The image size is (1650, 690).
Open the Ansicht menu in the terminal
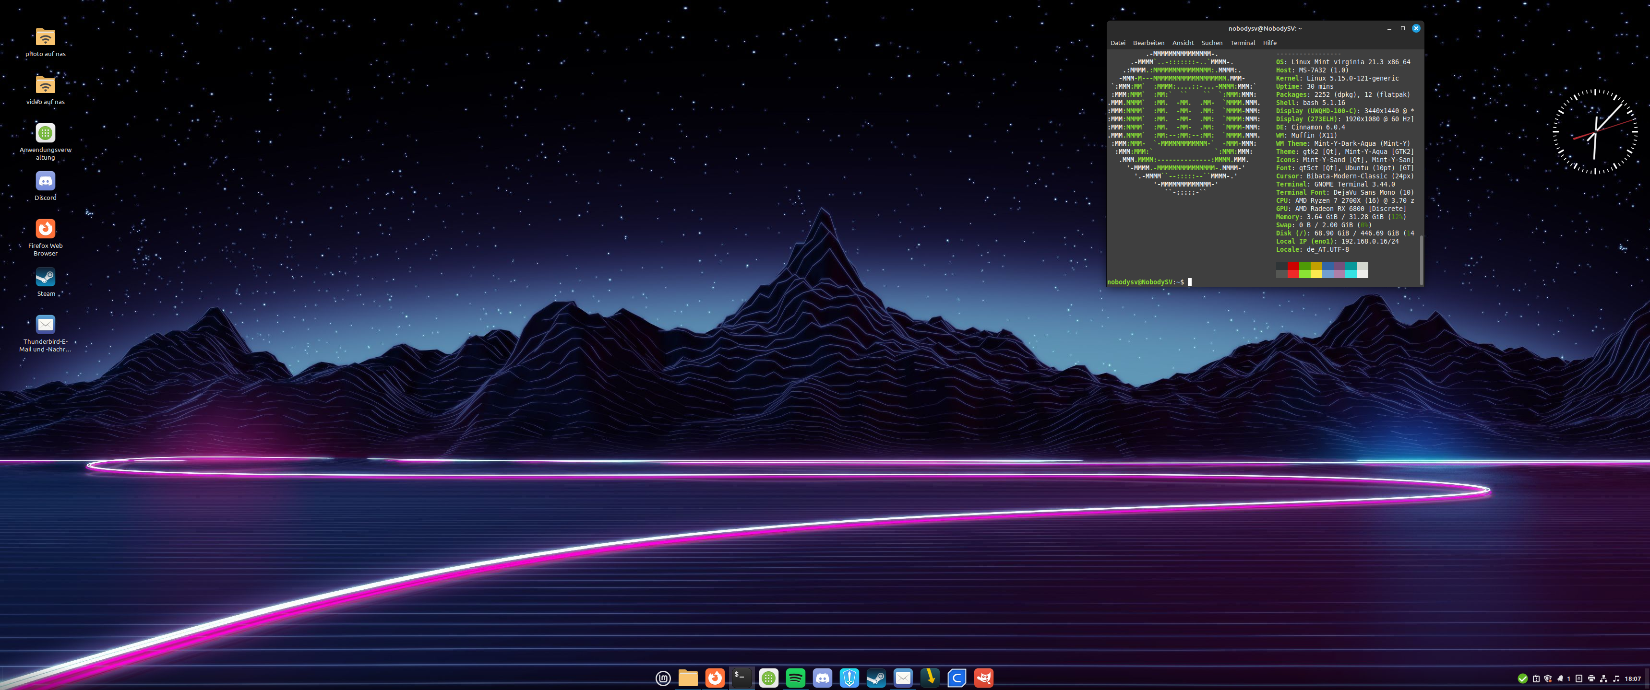click(x=1183, y=43)
